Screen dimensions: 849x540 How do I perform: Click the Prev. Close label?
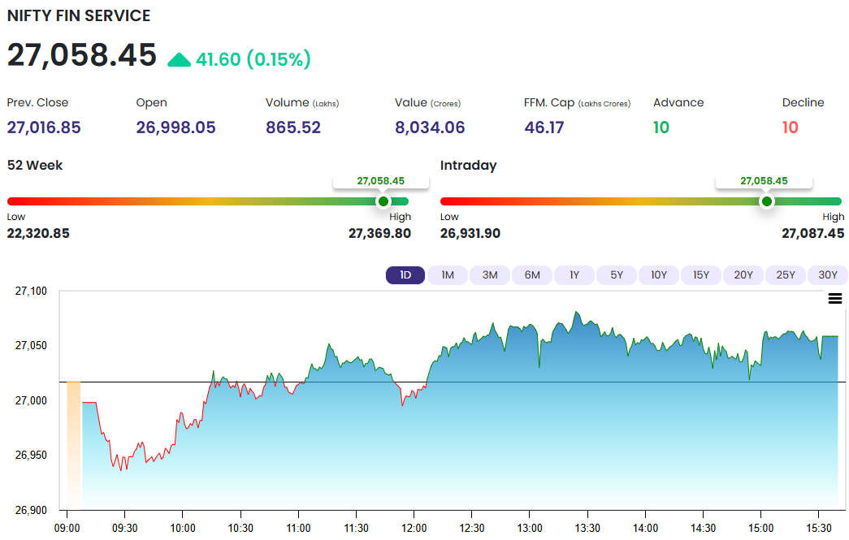coord(38,102)
